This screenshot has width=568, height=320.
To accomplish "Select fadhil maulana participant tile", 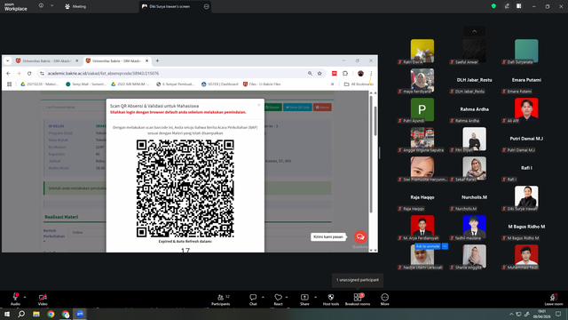I will click(x=474, y=228).
